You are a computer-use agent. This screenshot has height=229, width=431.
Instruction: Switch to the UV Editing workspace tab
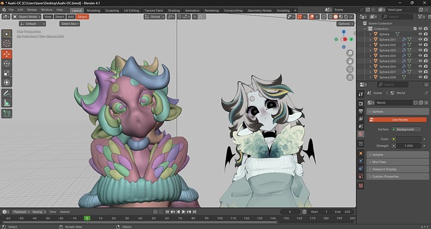click(x=131, y=11)
